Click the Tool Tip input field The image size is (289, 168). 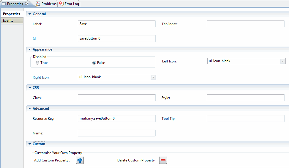coord(246,119)
